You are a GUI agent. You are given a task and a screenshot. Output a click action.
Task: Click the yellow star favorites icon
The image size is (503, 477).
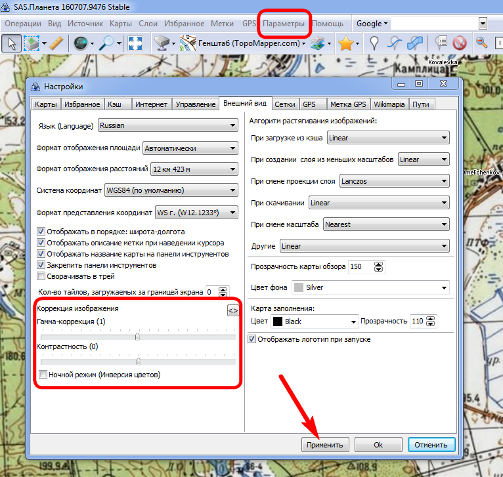pos(345,43)
